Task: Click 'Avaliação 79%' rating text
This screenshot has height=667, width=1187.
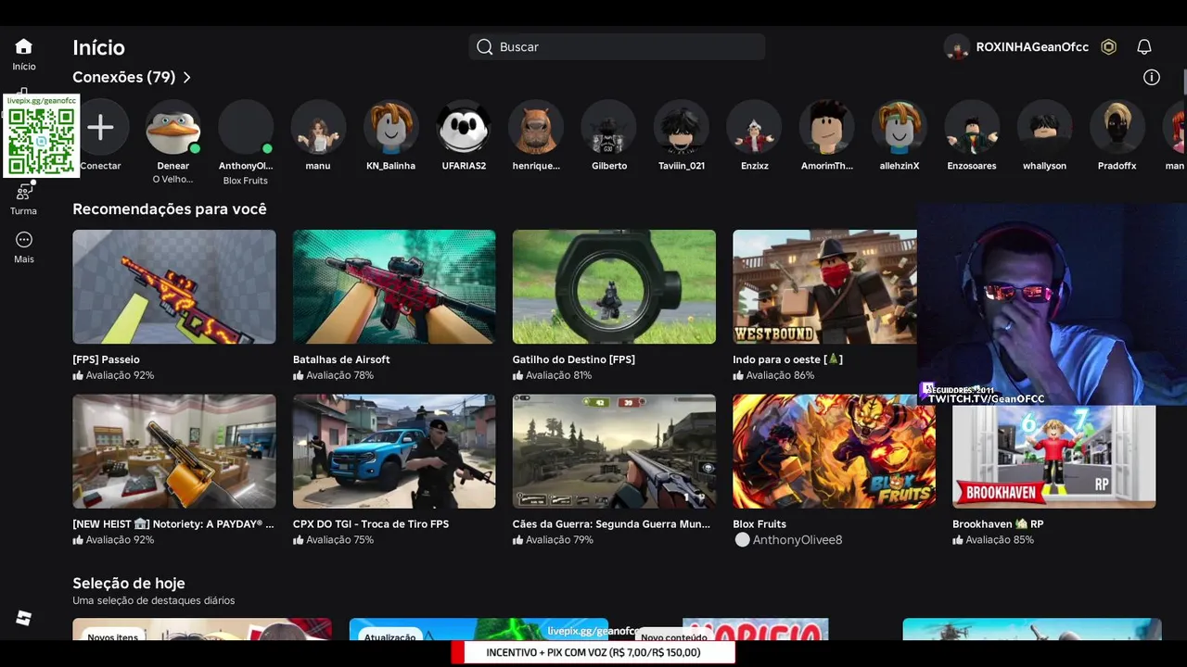Action: pyautogui.click(x=559, y=540)
